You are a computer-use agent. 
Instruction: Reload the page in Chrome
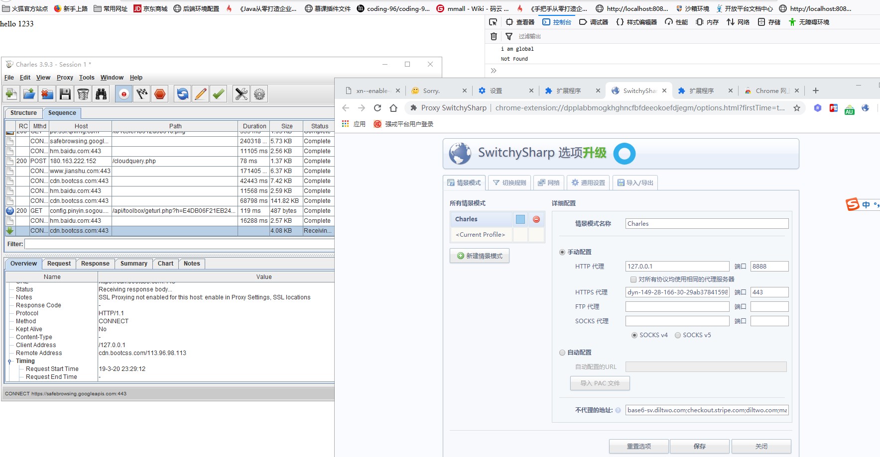(x=377, y=108)
